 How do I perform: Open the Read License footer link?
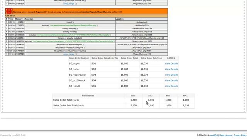coord(225,135)
